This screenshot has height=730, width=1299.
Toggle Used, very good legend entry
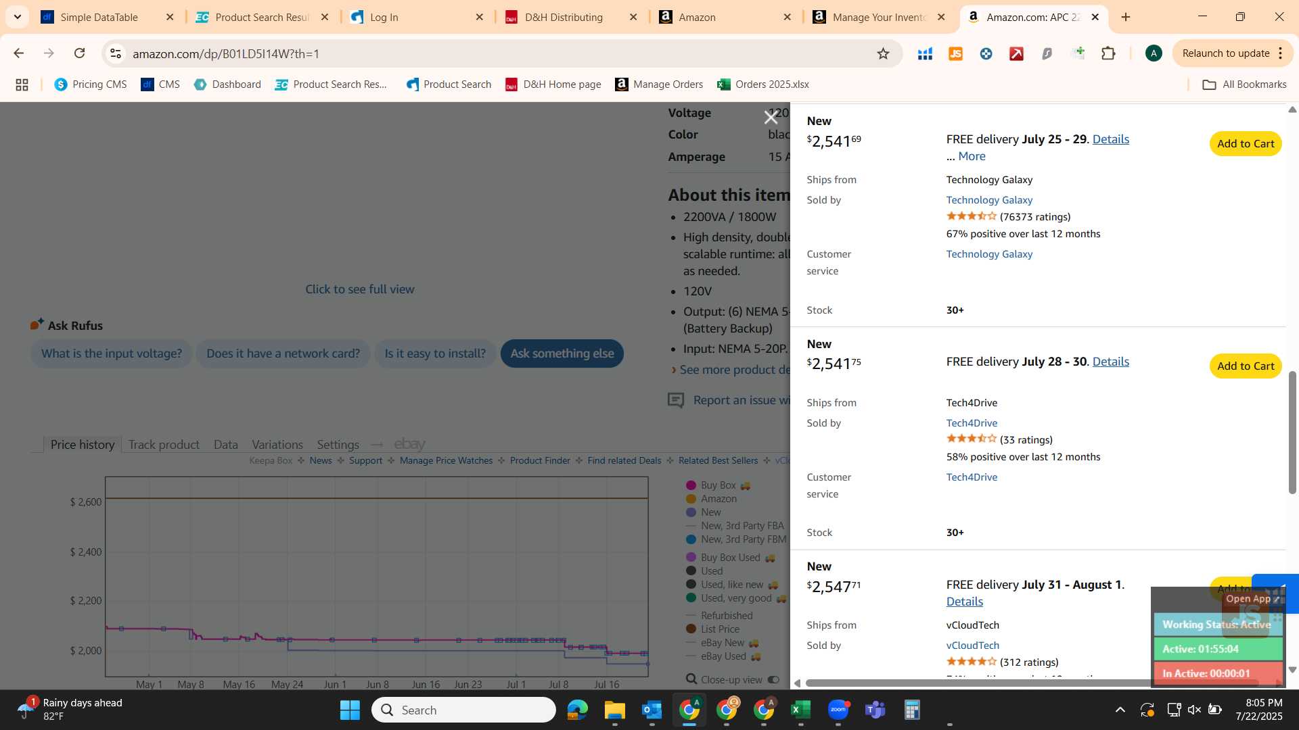[x=736, y=598]
